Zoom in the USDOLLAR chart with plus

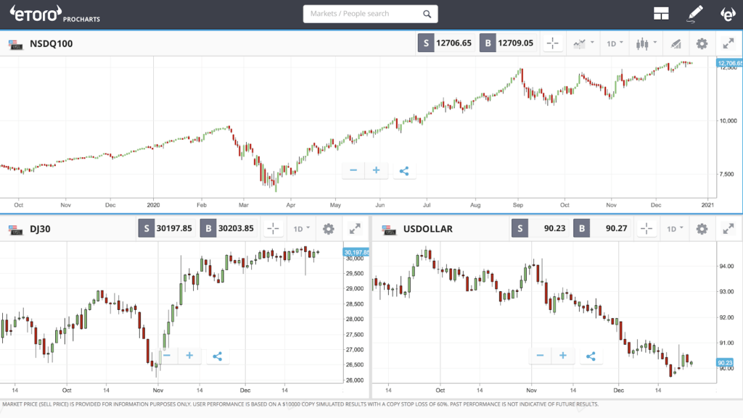(x=563, y=356)
